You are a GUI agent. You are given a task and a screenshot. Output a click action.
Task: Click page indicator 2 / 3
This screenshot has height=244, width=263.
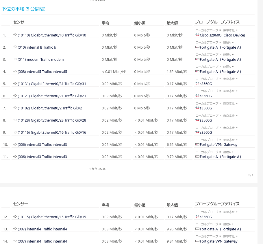pos(251,175)
